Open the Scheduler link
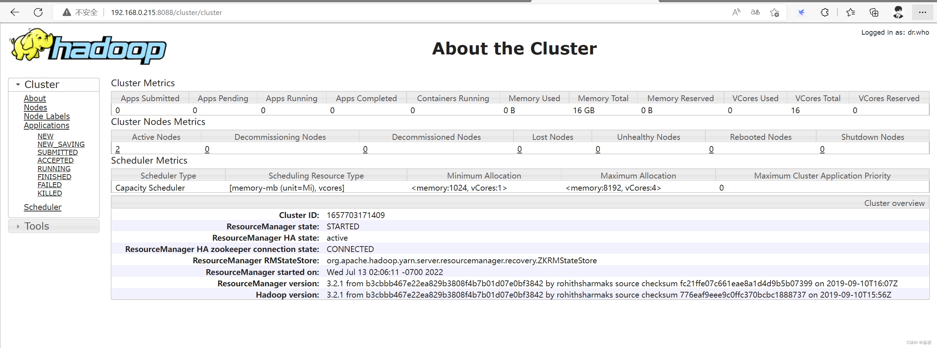Image resolution: width=937 pixels, height=348 pixels. 42,207
